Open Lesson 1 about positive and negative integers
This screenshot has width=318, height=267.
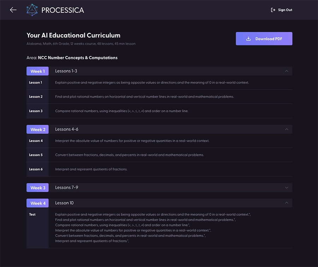(152, 83)
